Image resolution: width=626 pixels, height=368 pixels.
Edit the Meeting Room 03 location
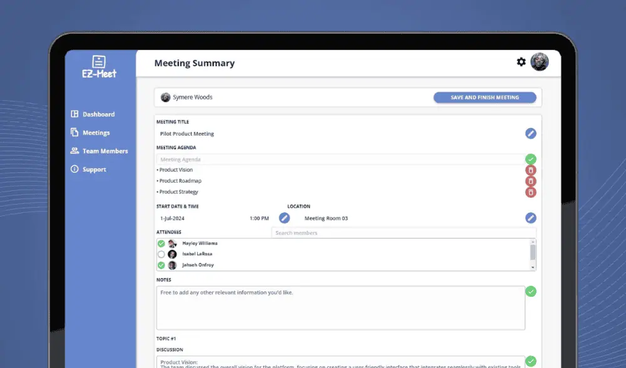point(531,218)
